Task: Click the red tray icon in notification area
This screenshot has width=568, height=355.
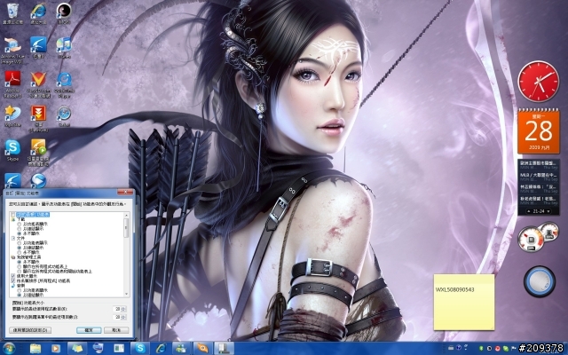Action: [499, 349]
